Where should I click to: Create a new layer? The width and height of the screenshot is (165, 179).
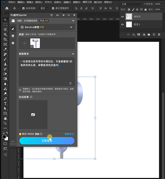pos(154,34)
